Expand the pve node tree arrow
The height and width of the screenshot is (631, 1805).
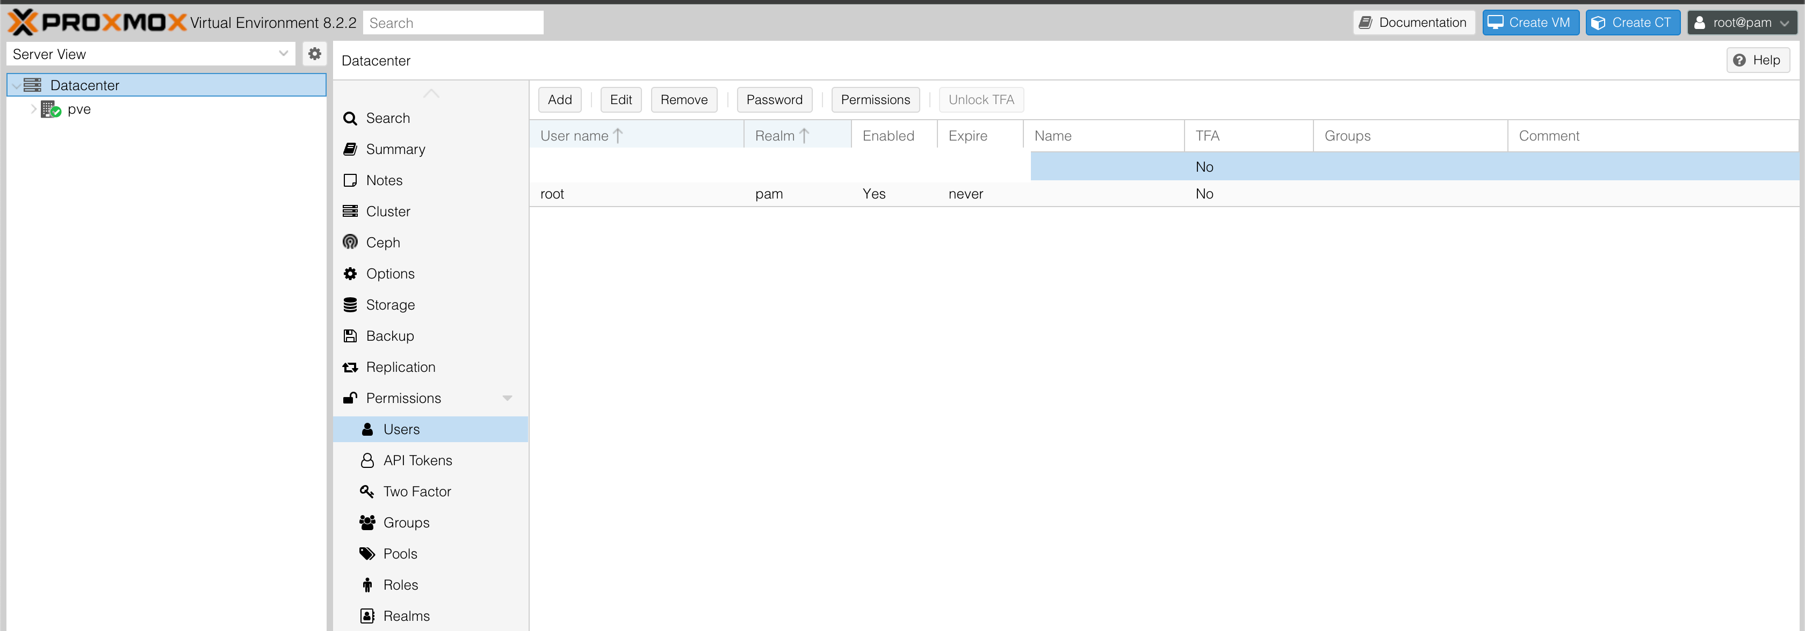click(34, 109)
